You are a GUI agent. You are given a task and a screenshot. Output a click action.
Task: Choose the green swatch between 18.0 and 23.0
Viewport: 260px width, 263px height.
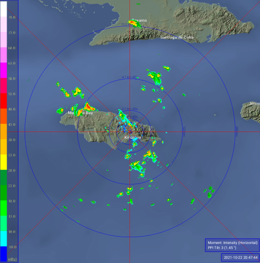[x=4, y=192]
